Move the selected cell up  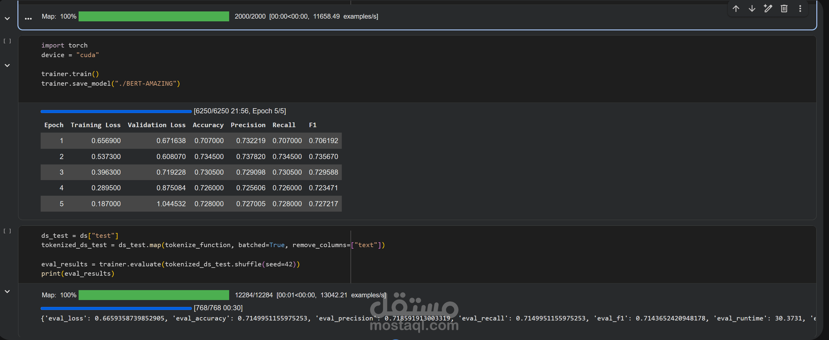click(736, 9)
